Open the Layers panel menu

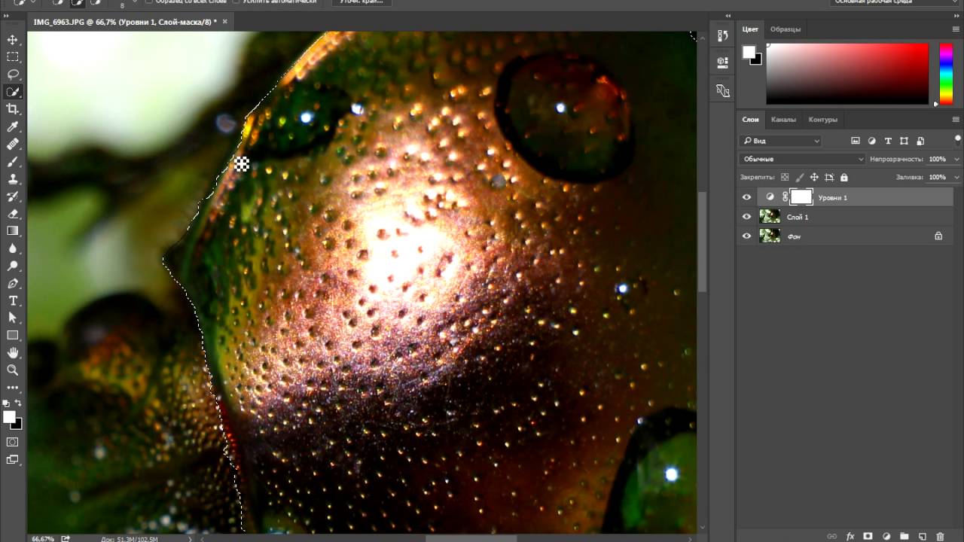[x=956, y=120]
